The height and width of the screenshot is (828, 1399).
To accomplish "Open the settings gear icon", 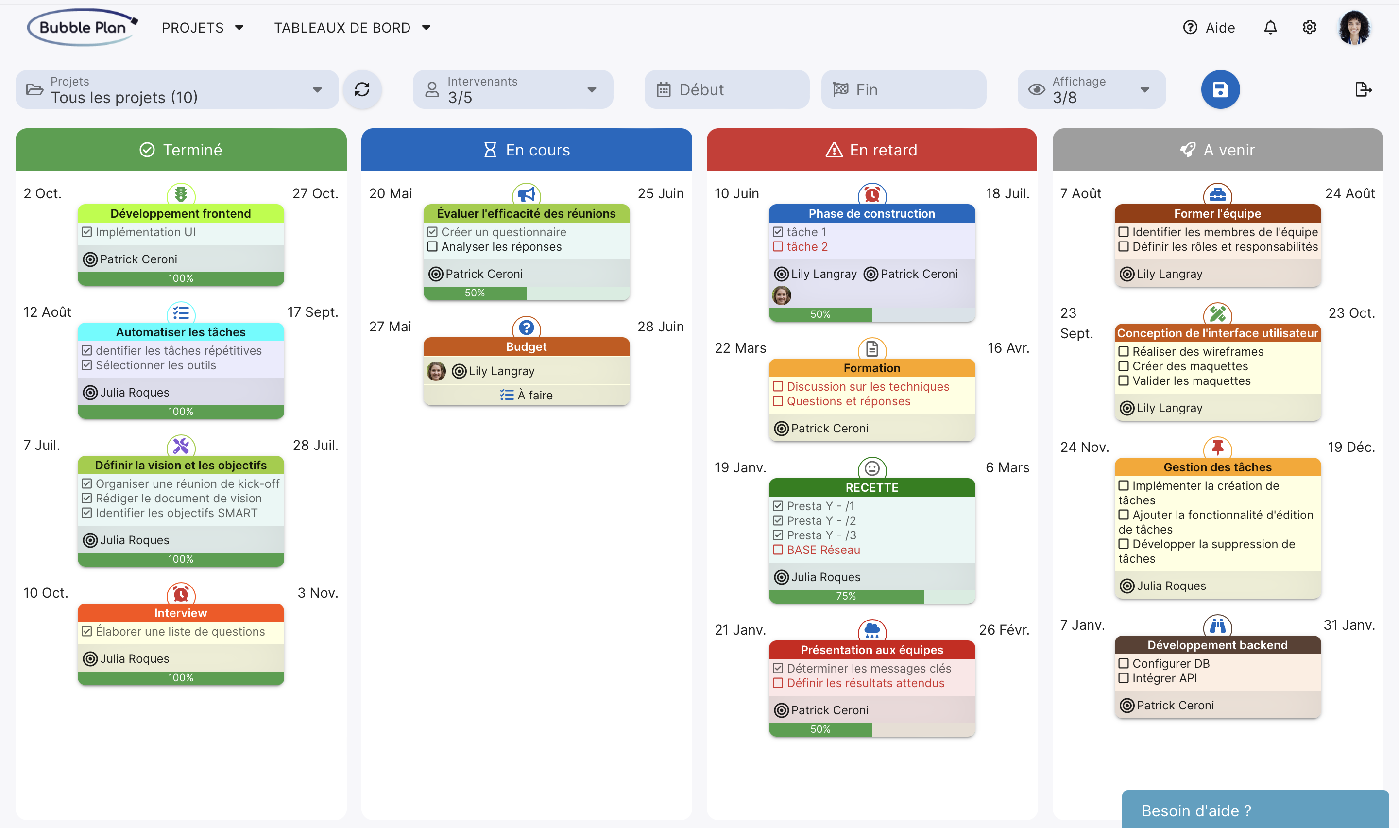I will coord(1309,27).
